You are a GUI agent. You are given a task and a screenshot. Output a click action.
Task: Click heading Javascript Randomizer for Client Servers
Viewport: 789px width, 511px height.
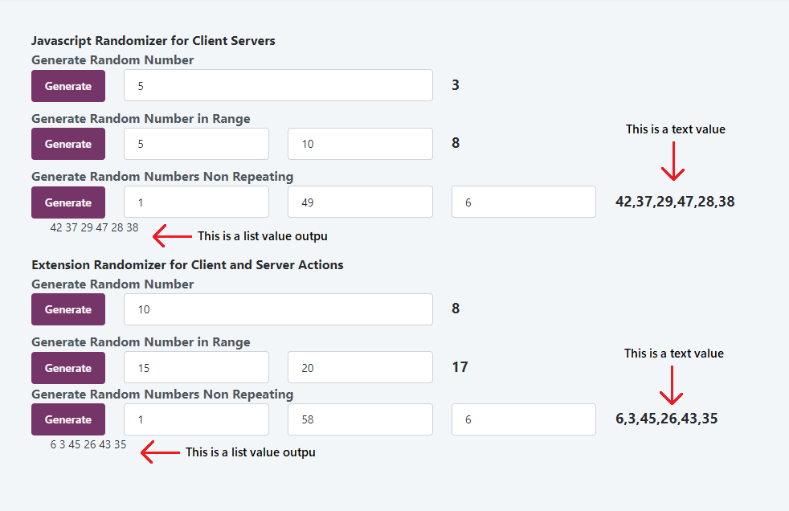153,41
